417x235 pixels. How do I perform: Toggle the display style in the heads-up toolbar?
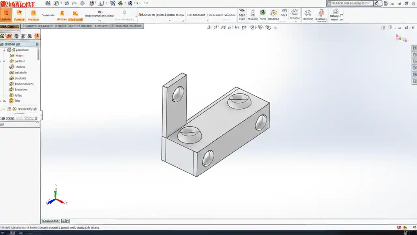245,27
